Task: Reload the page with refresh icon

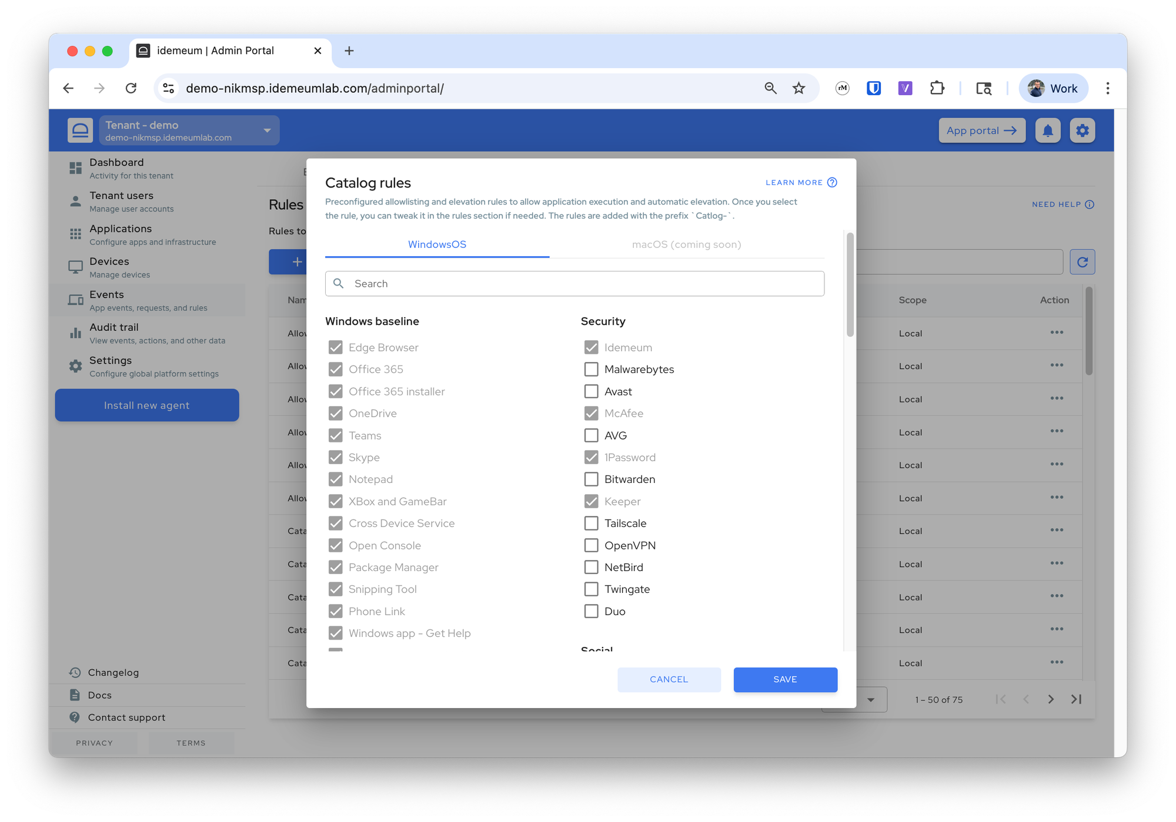Action: [x=131, y=88]
